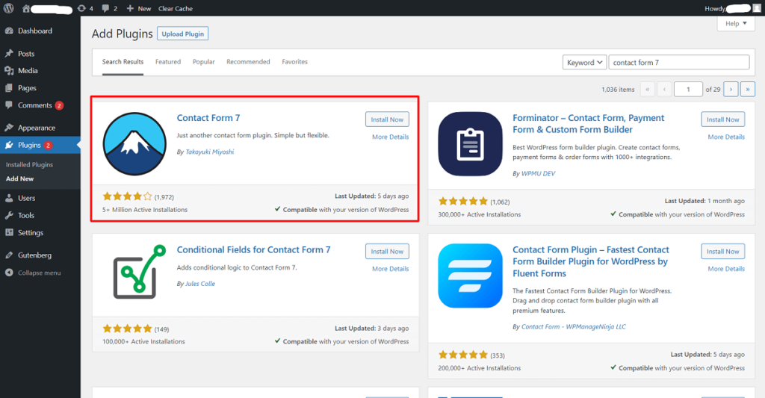The height and width of the screenshot is (398, 765).
Task: Open the WordPress logo menu
Action: coord(9,8)
